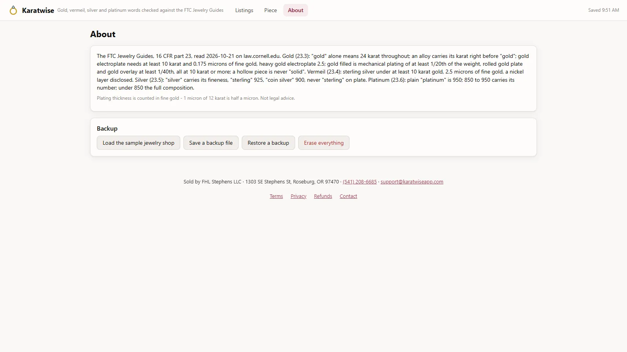Open the Contact footer link

[348, 196]
